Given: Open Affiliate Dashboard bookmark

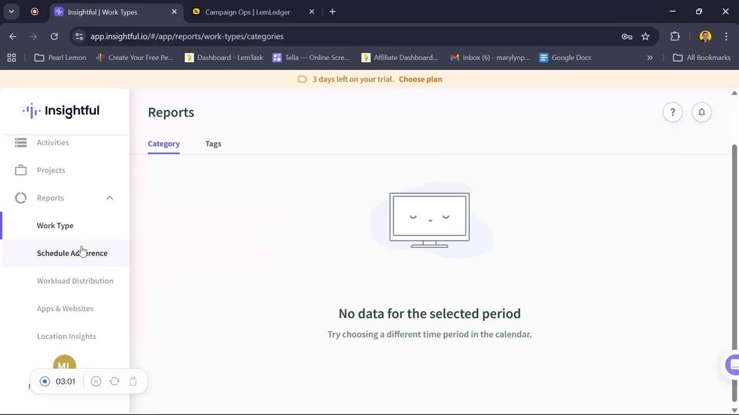Looking at the screenshot, I should [x=400, y=58].
